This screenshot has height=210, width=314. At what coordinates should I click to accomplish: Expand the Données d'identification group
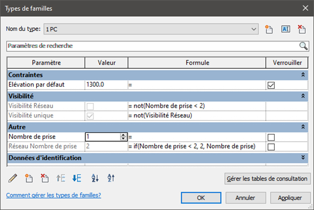303,157
